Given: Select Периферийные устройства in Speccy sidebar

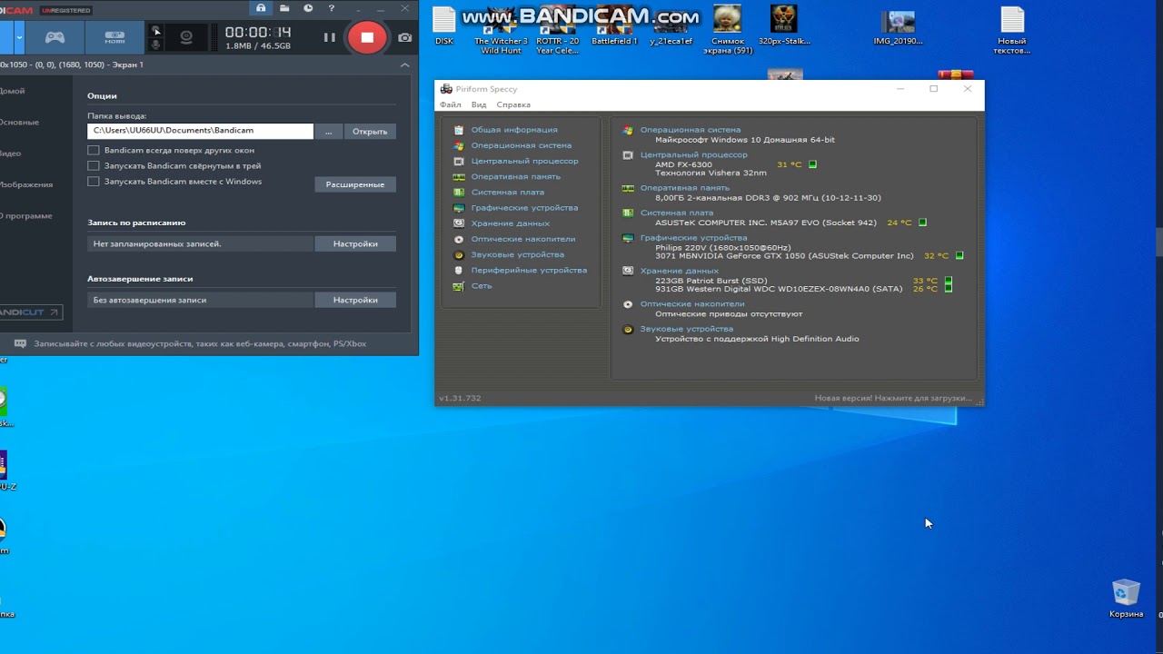Looking at the screenshot, I should [x=529, y=271].
